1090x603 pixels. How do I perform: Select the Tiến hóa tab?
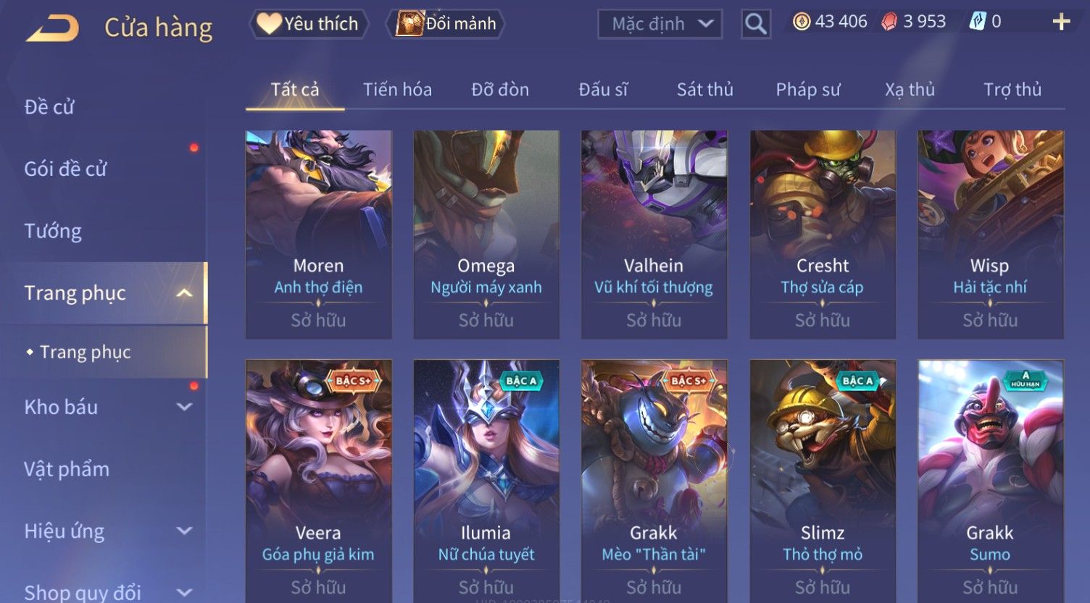(397, 90)
